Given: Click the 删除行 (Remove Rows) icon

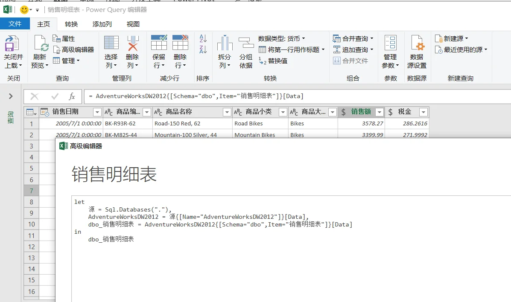Looking at the screenshot, I should click(x=180, y=42).
